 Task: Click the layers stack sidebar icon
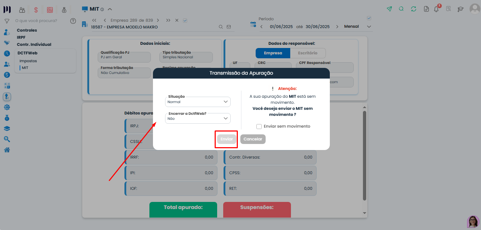pos(7,128)
